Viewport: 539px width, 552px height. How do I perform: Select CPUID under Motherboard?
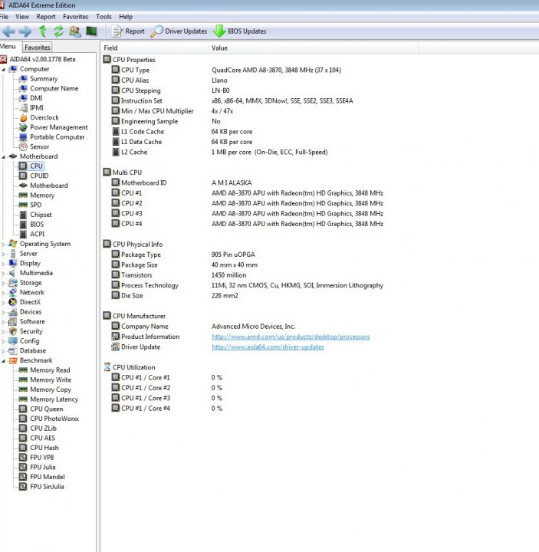pyautogui.click(x=39, y=176)
